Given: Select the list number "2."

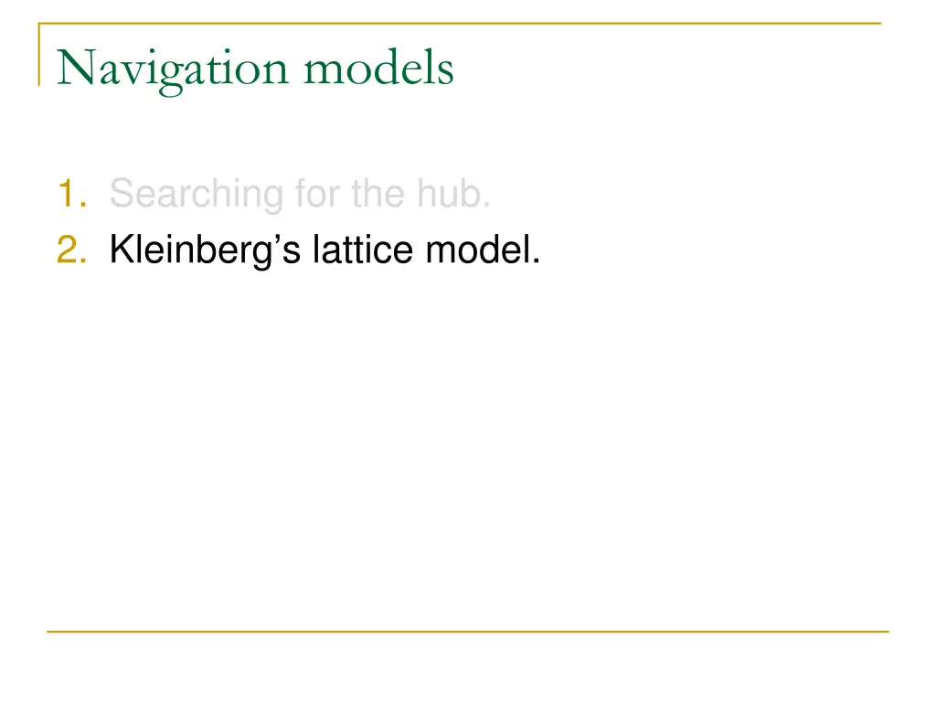Looking at the screenshot, I should pyautogui.click(x=71, y=249).
